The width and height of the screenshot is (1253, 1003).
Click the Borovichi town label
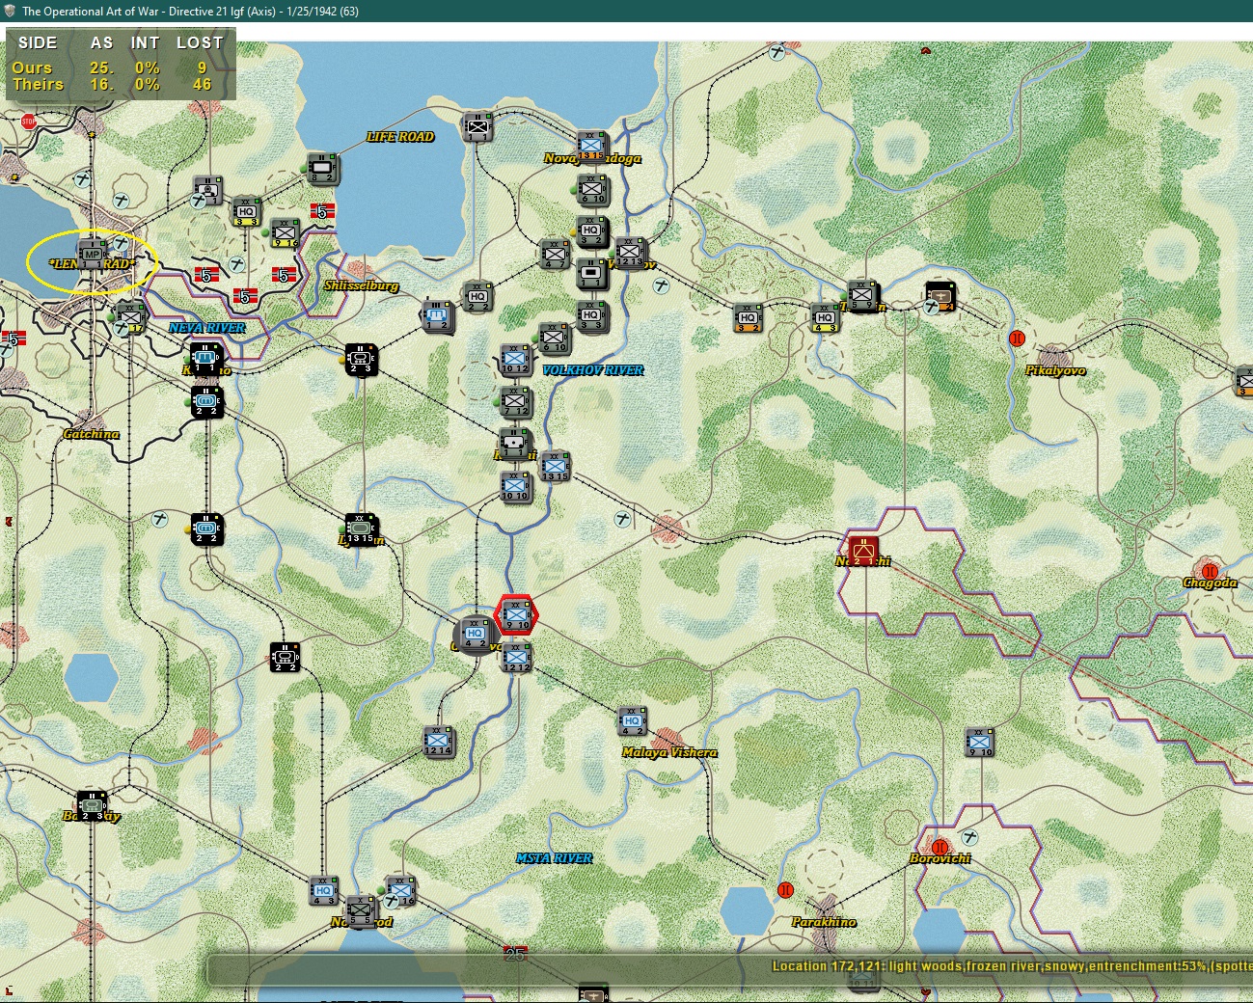click(x=940, y=858)
